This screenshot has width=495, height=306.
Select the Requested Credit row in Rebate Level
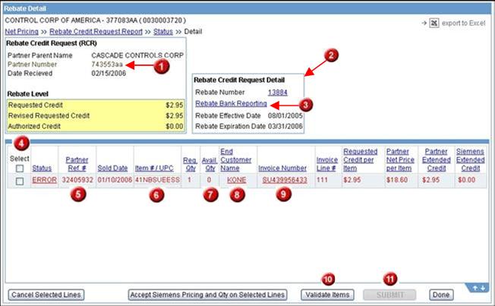click(96, 105)
